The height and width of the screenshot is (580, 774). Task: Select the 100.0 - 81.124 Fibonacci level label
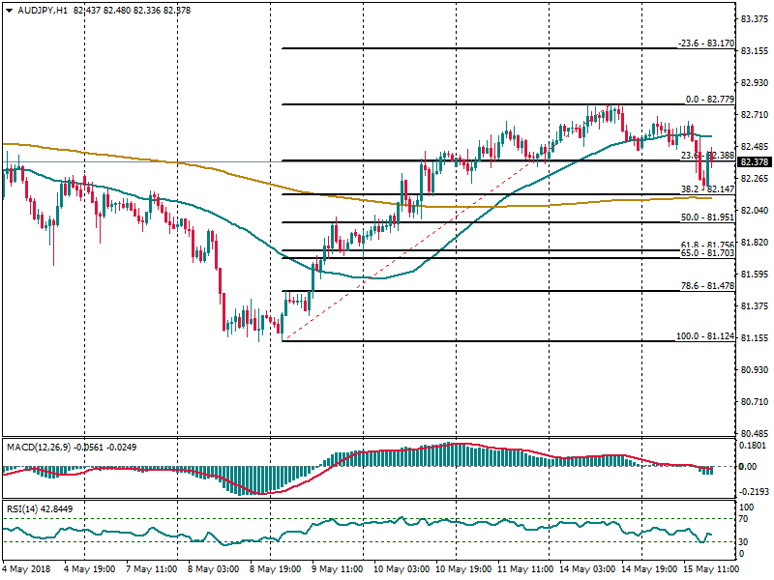(x=705, y=336)
